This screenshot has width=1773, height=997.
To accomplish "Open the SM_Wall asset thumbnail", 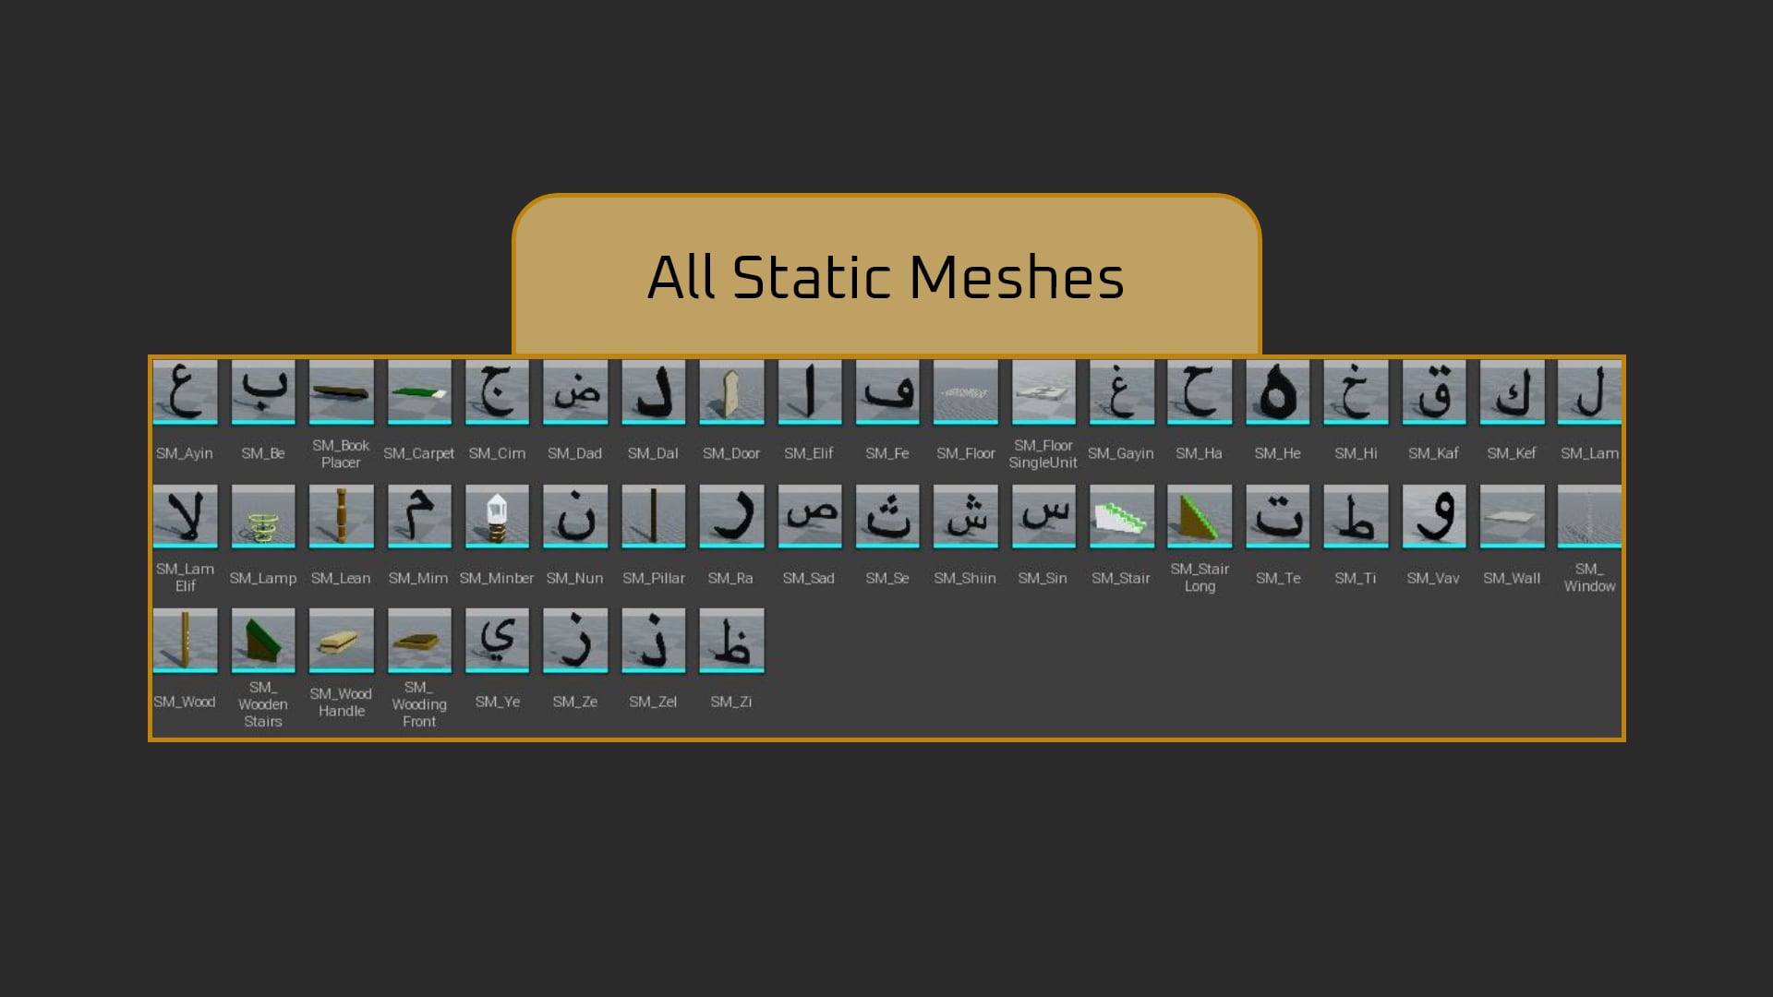I will point(1512,517).
